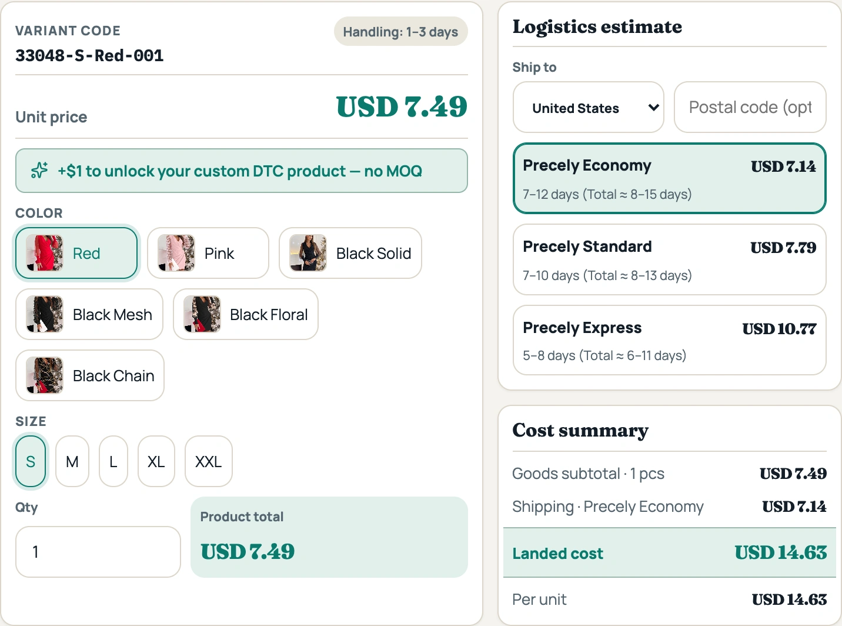Image resolution: width=842 pixels, height=626 pixels.
Task: Click the dropdown chevron beside United States
Action: coord(653,108)
